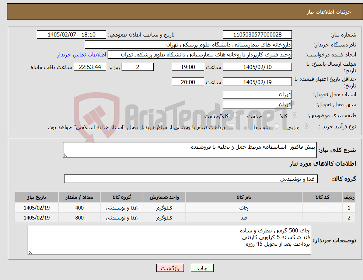Click the جزئیات اطلاعات نیاز header title
The width and height of the screenshot is (363, 280).
(329, 12)
